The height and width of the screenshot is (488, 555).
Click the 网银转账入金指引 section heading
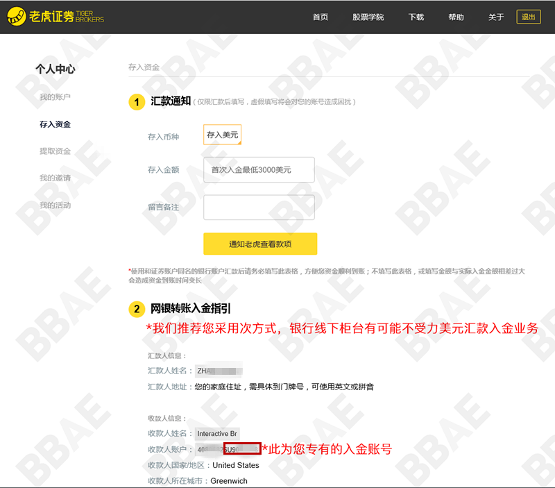(x=191, y=308)
